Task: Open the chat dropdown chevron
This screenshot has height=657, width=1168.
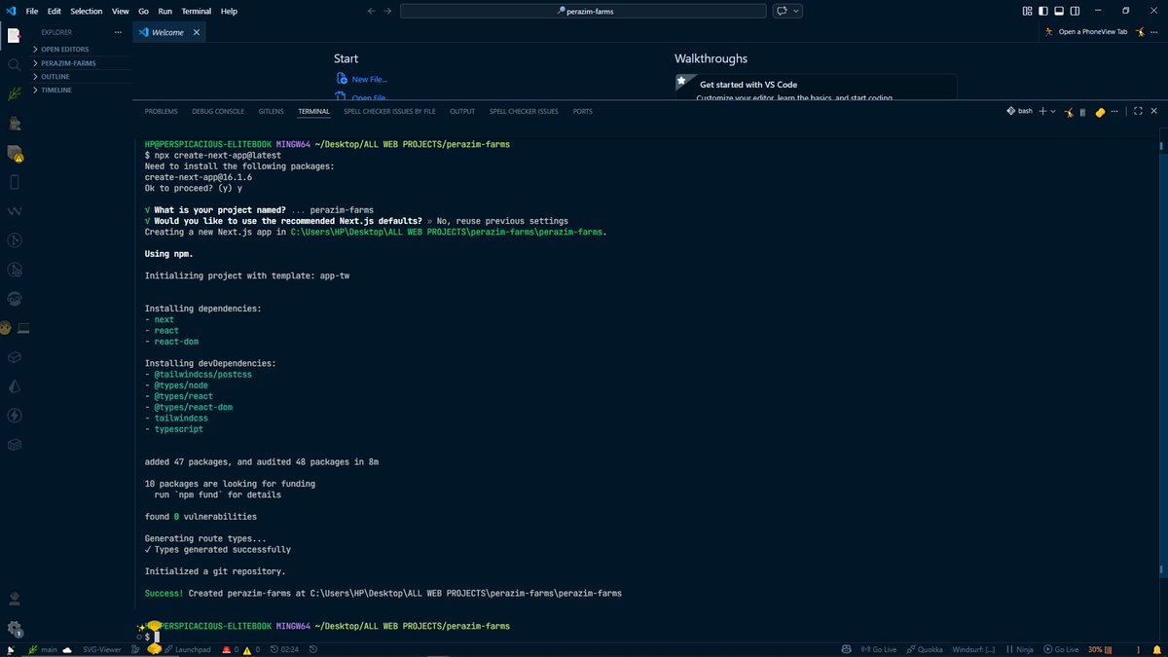Action: [x=796, y=11]
